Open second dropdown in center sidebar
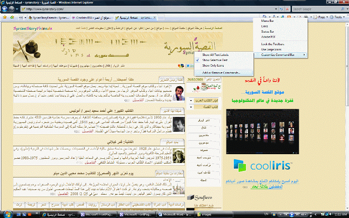This screenshot has width=349, height=218. coord(204,107)
